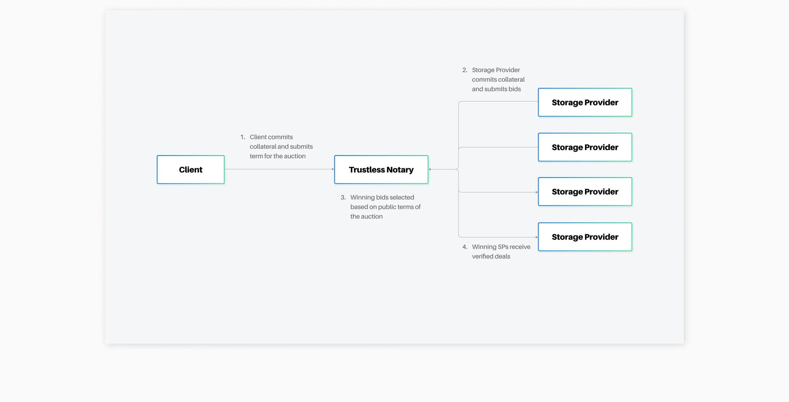Select the Trustless Notary box
Viewport: 789px width, 402px height.
pos(381,170)
